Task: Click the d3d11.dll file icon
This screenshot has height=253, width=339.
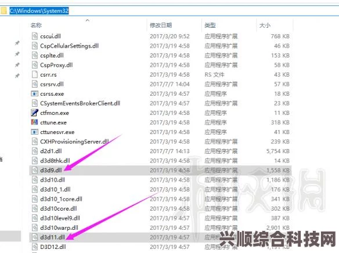Action: 35,237
